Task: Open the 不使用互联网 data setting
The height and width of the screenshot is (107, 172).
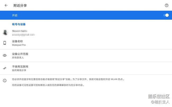Action: [x=20, y=67]
